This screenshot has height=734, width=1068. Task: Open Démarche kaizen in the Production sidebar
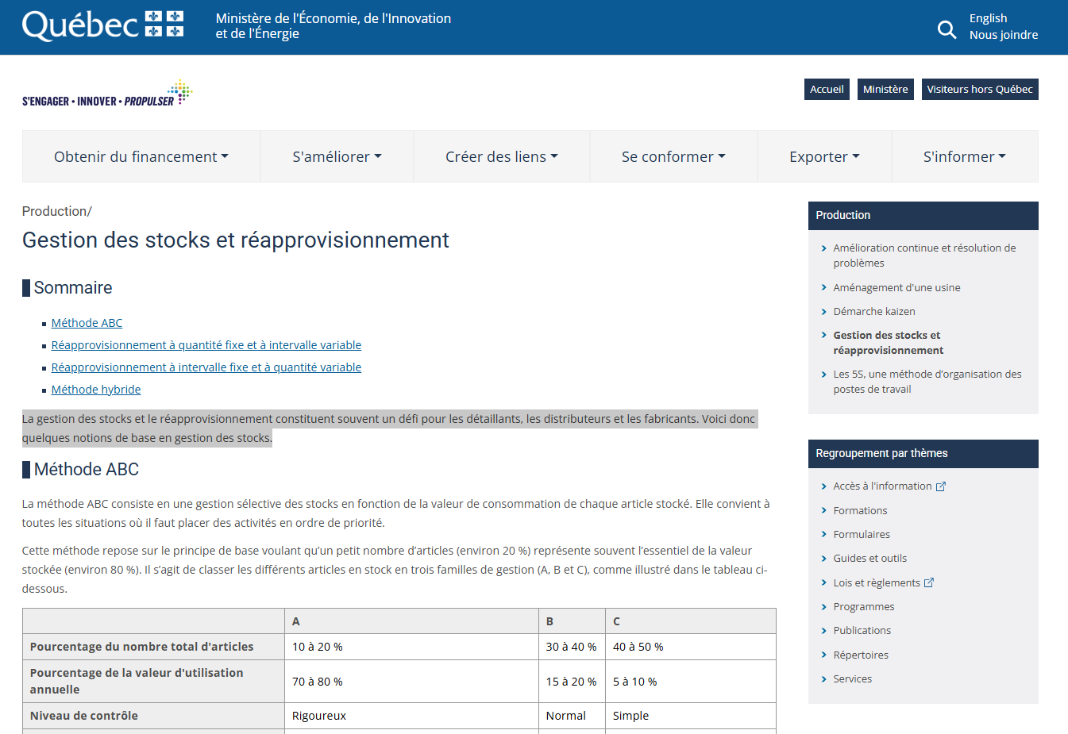tap(873, 312)
